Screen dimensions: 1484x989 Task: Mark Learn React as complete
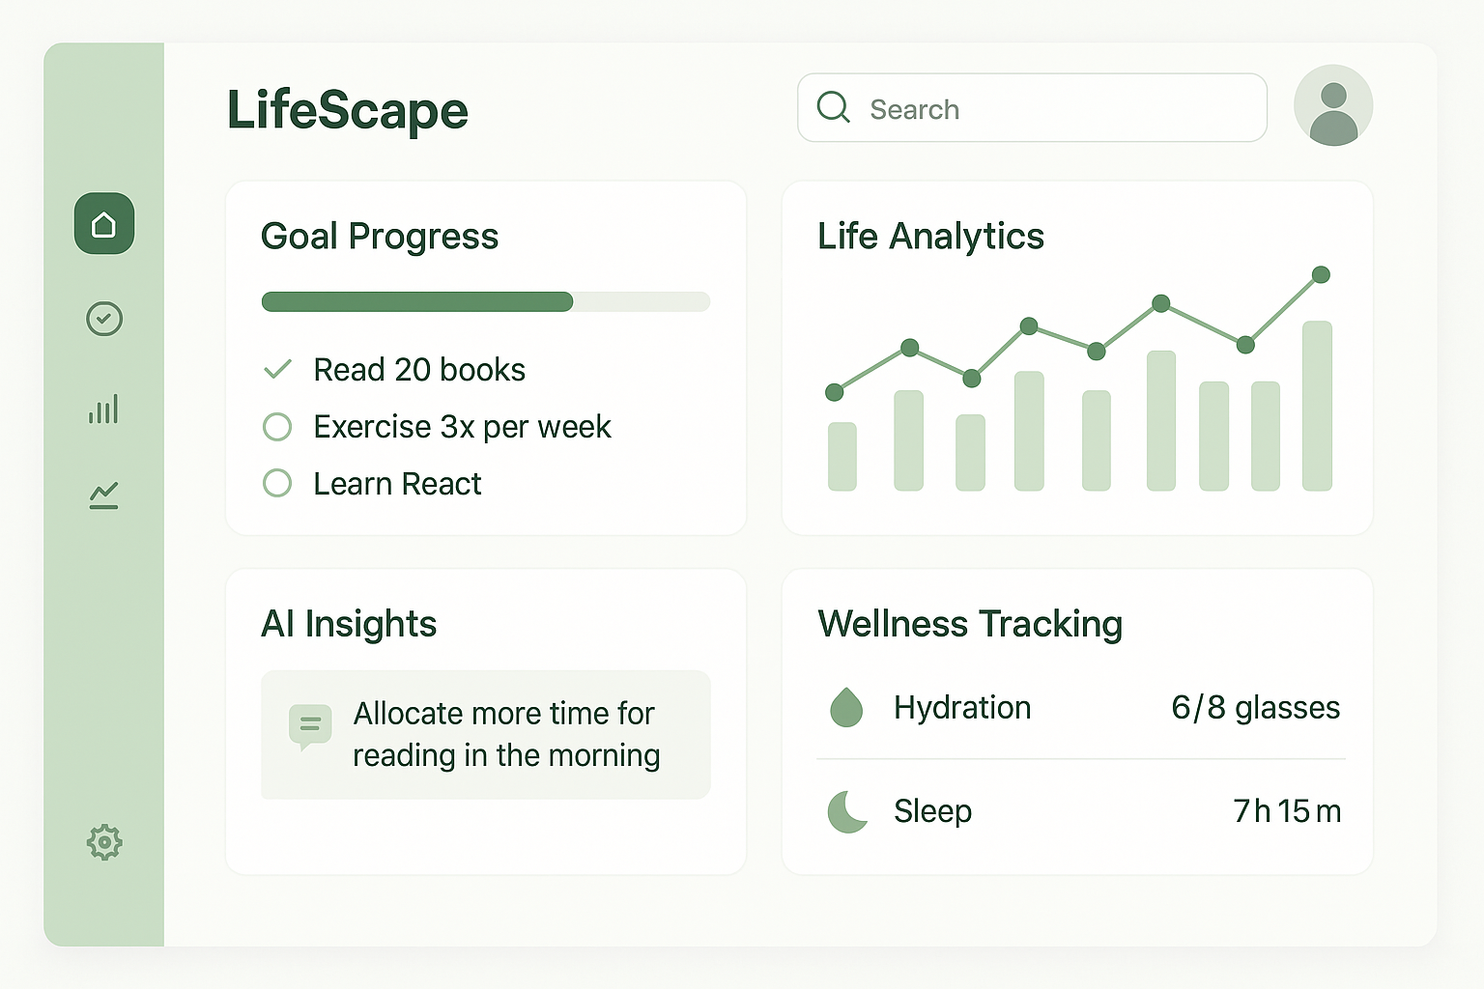(277, 483)
